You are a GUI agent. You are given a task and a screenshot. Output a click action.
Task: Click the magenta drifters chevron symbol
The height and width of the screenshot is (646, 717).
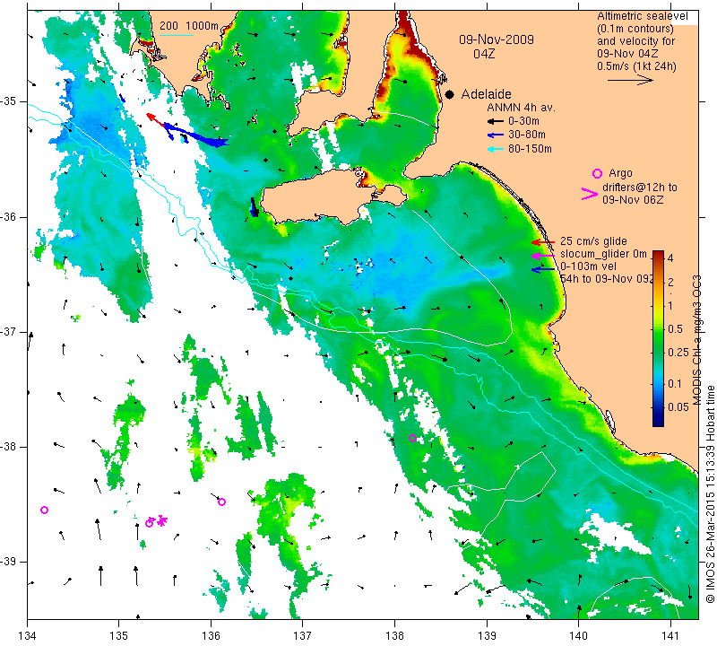[x=589, y=194]
